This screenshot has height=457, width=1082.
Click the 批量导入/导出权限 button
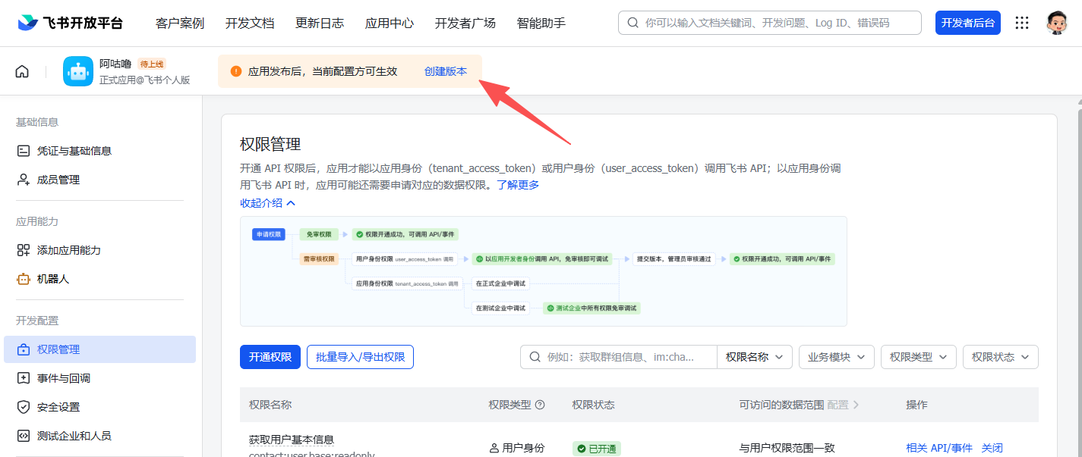pos(360,357)
